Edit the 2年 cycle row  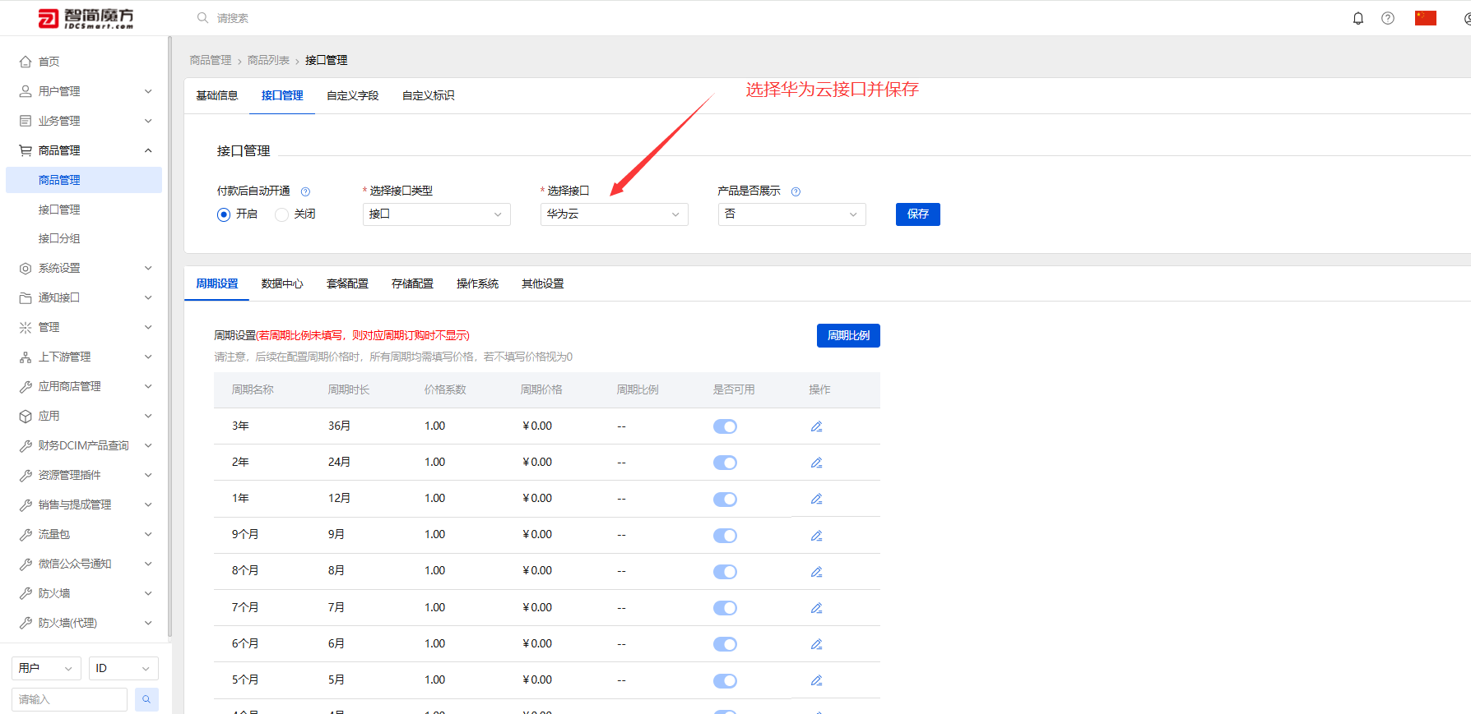click(816, 463)
